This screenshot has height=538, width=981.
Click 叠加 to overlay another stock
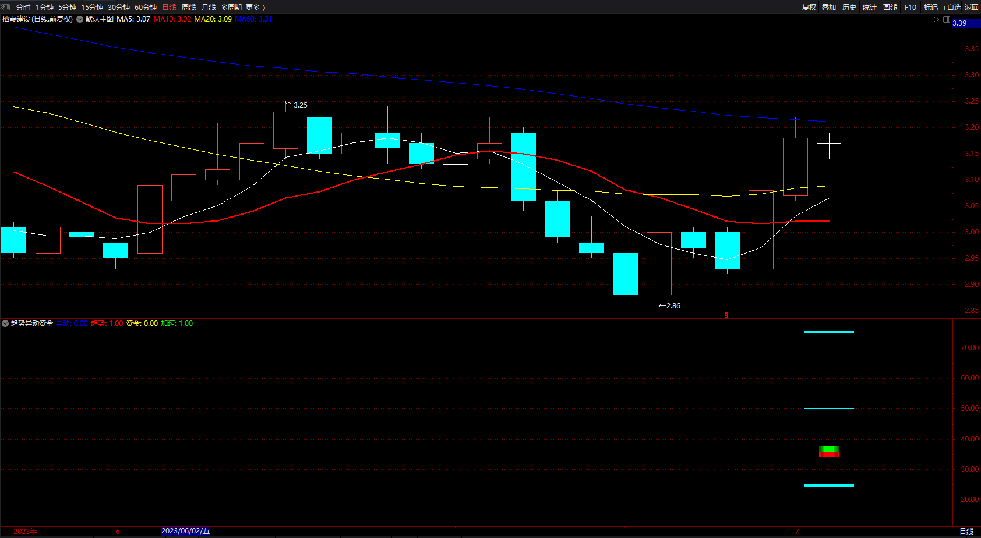829,8
